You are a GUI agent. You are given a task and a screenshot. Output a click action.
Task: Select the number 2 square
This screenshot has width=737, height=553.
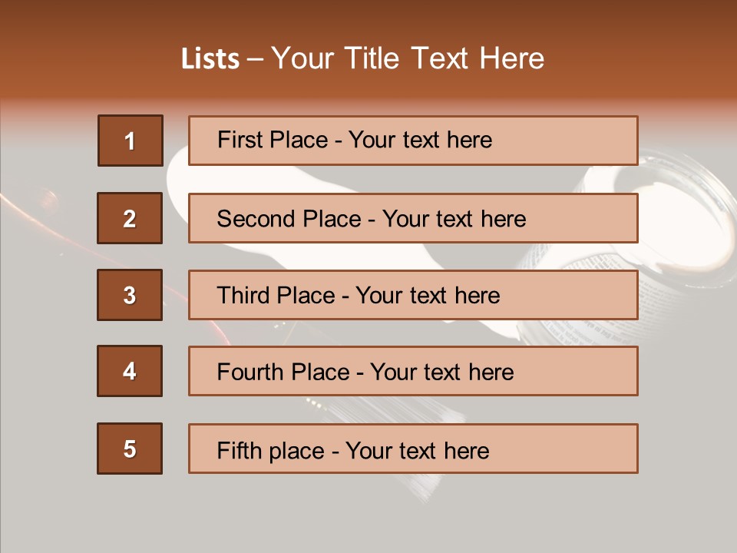point(130,218)
